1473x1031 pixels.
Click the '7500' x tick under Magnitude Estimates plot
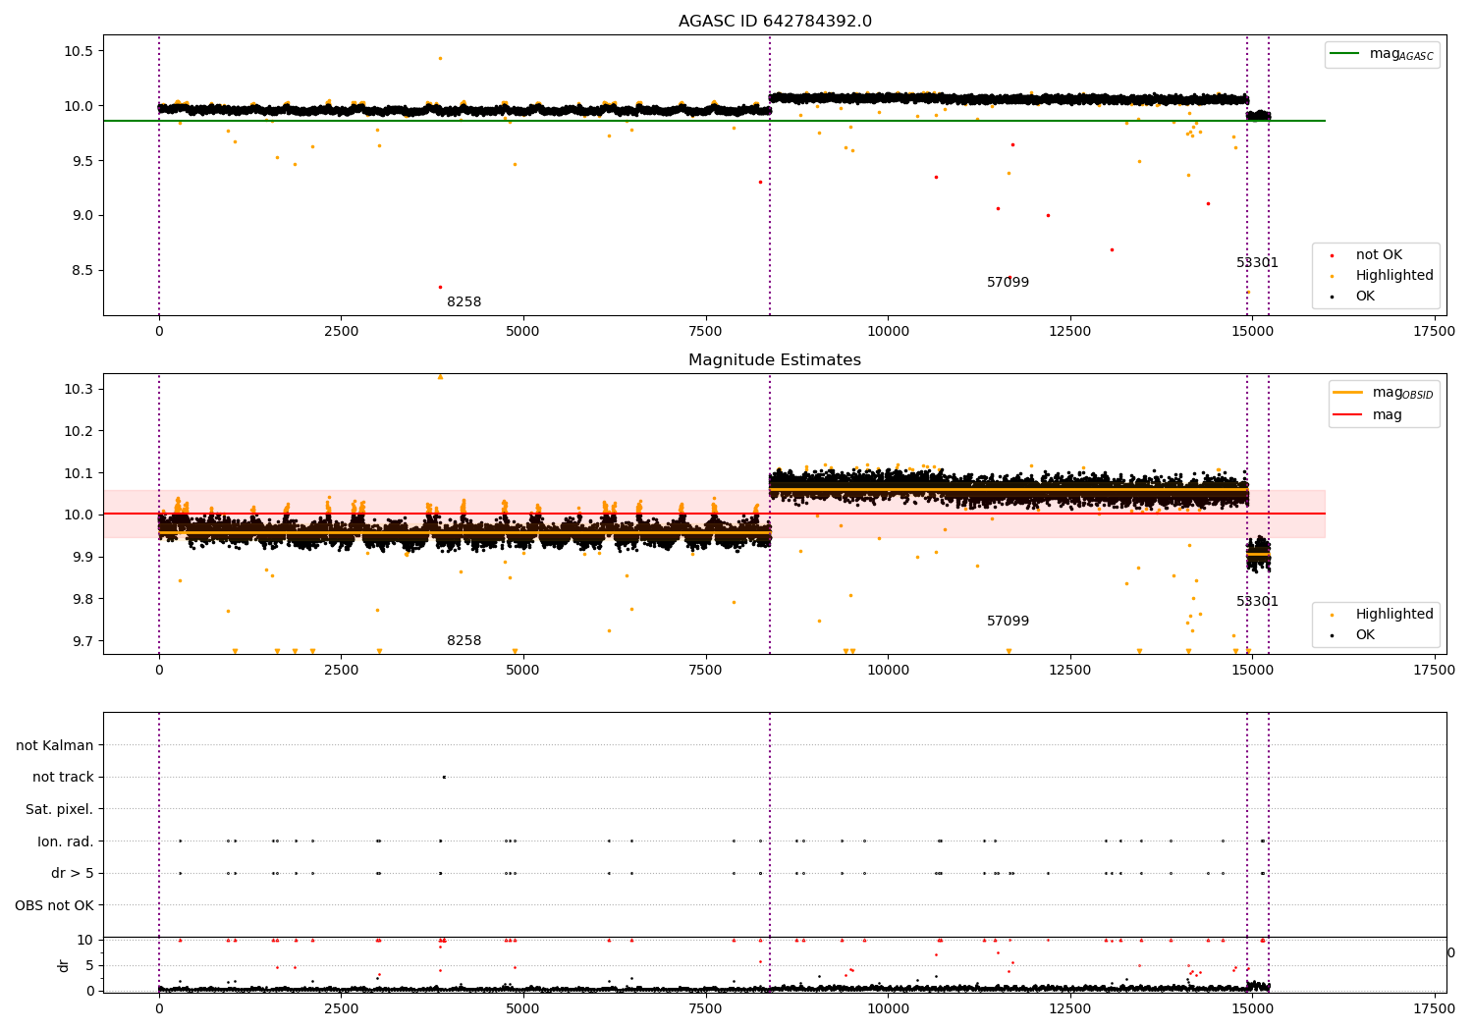point(705,671)
